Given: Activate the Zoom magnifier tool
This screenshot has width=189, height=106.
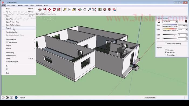Looking at the screenshot, I should pyautogui.click(x=89, y=10).
